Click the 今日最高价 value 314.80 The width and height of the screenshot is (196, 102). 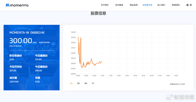(38, 59)
